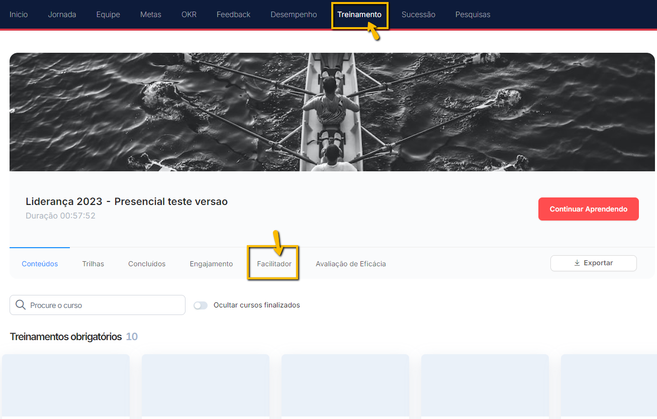The image size is (657, 419).
Task: Click the download icon in Exportar
Action: click(x=577, y=263)
